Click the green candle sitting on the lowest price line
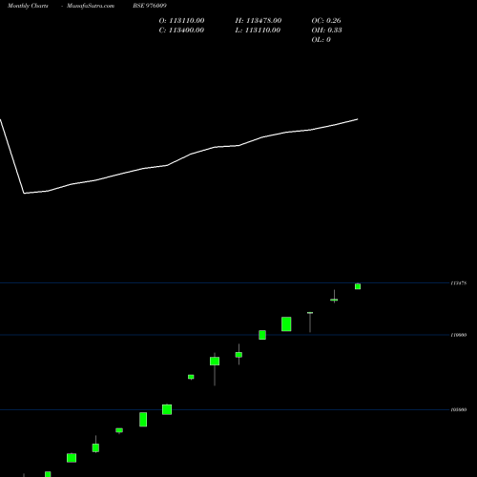This screenshot has height=477, width=477. [x=167, y=409]
